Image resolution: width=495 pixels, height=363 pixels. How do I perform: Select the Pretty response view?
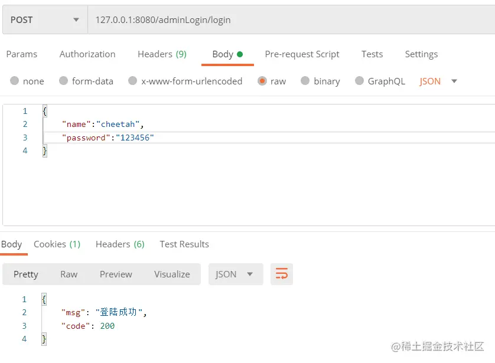point(26,274)
